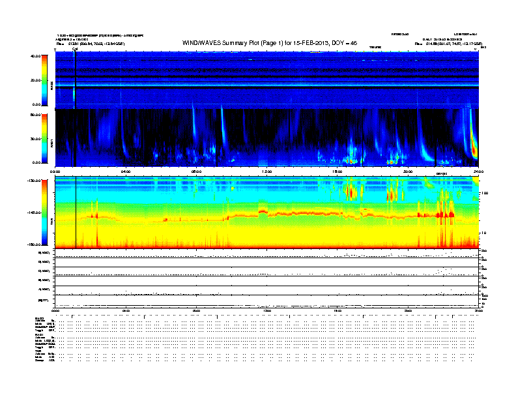Viewport: 516px width, 399px height.
Task: Click the WIND/WAVES Summary Plot title
Action: [270, 43]
